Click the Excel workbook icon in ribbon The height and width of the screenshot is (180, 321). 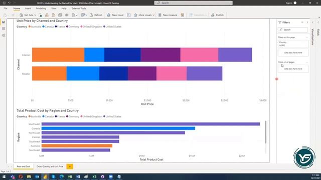[x=40, y=15]
